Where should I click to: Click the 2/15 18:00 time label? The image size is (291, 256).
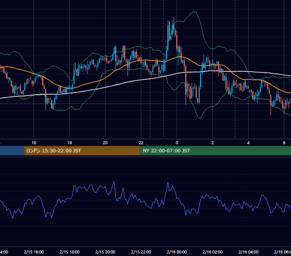click(x=70, y=252)
